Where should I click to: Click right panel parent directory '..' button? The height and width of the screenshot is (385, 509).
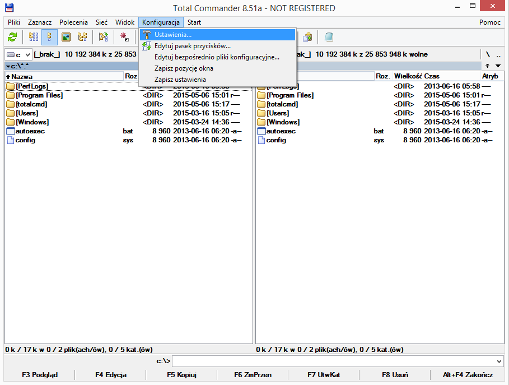498,54
